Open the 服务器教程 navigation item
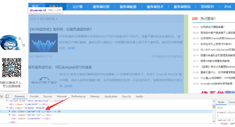The height and width of the screenshot is (127, 235). pos(182,7)
